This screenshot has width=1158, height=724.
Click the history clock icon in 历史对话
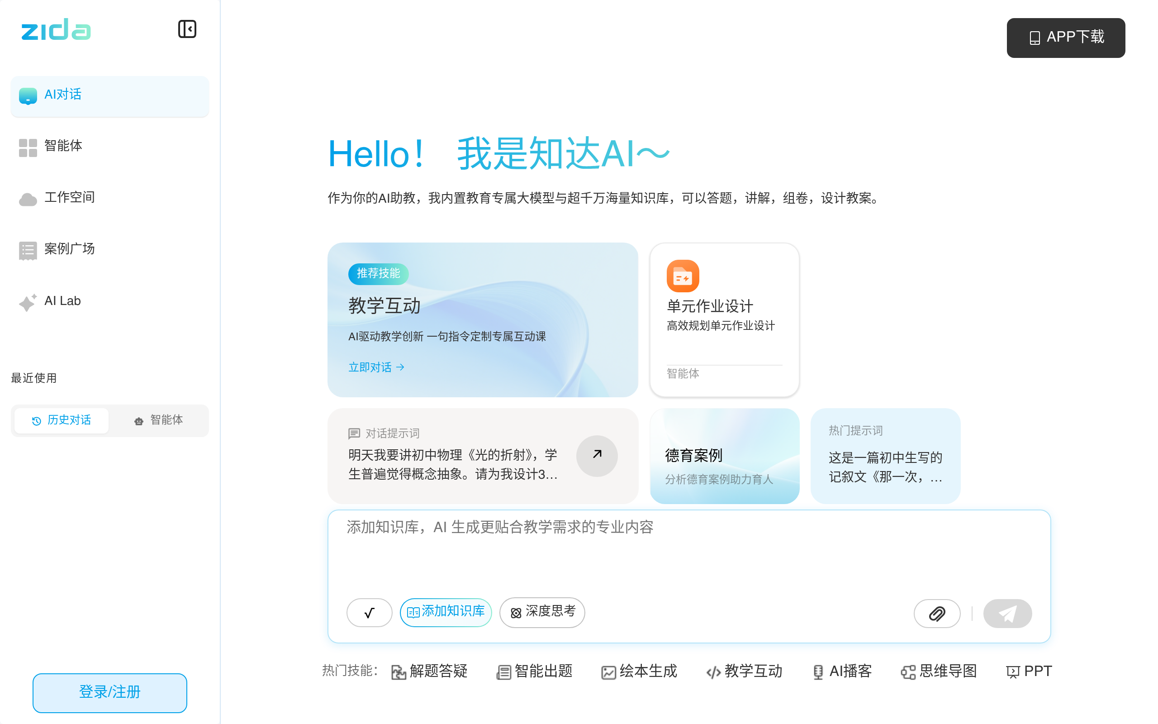36,421
